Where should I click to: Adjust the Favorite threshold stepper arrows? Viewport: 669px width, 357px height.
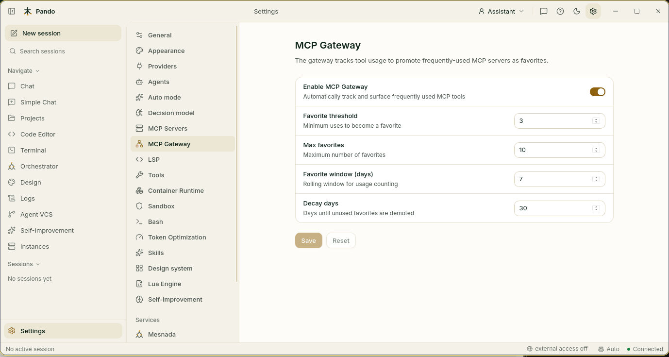[x=596, y=121]
